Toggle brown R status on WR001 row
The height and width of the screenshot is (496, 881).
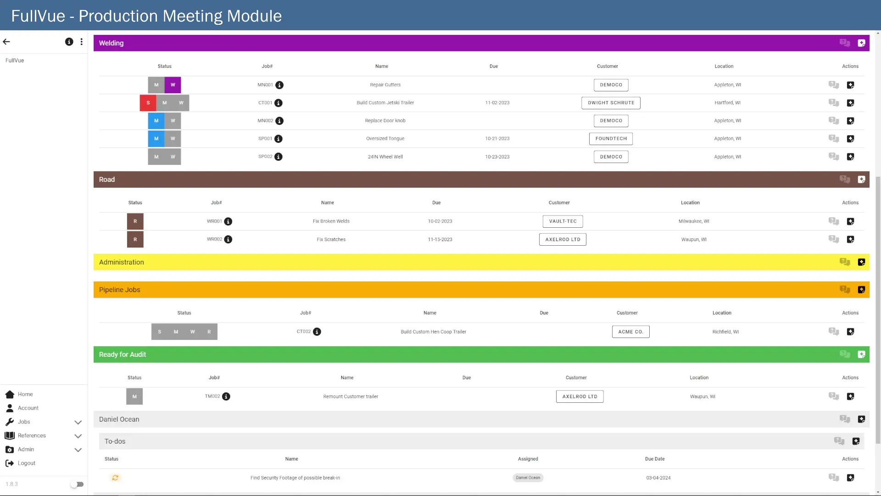[x=135, y=221]
